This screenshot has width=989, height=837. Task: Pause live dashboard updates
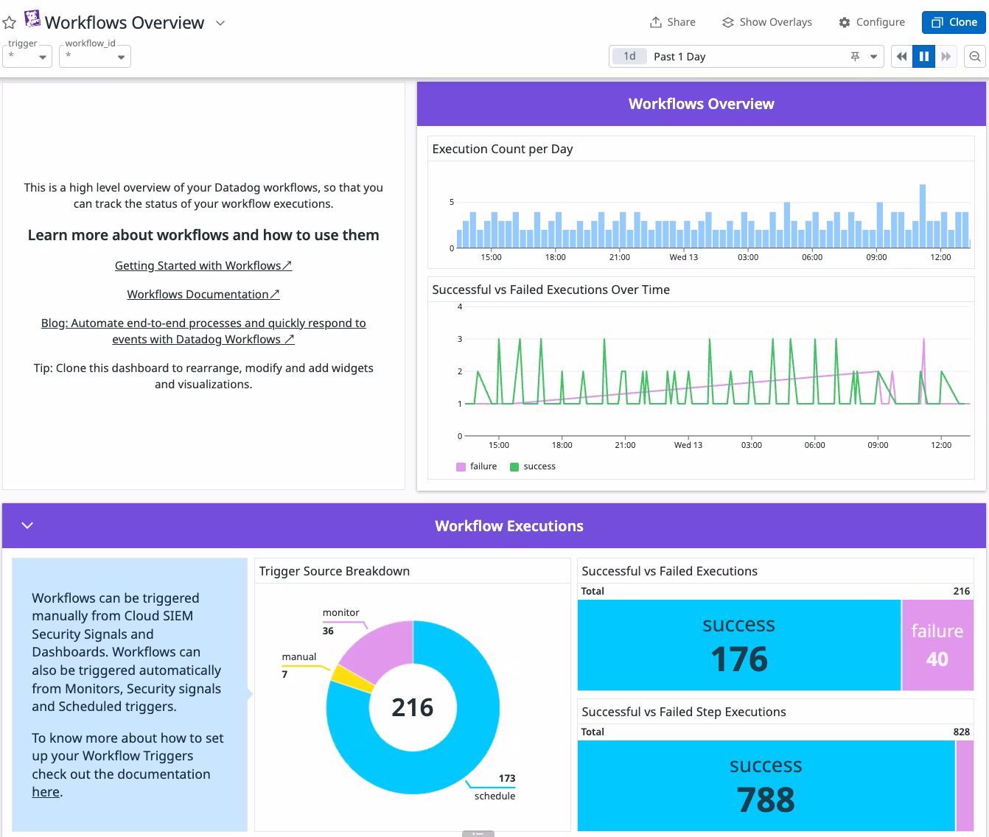click(x=923, y=57)
